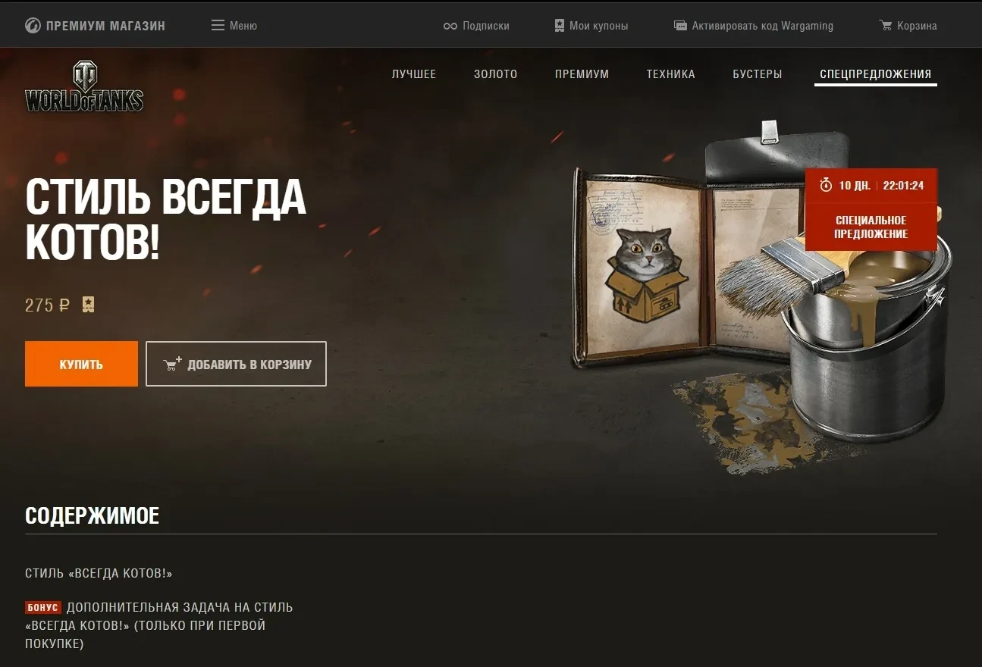
Task: Click the СПЕЦИАЛЬНОЕ ПРЕДЛОЖЕНИЕ red badge
Action: point(871,227)
